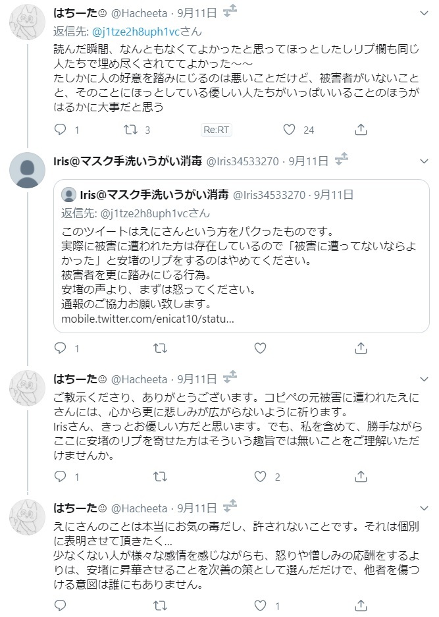Retweet the Iris quote tweet
The height and width of the screenshot is (617, 439).
(x=160, y=348)
